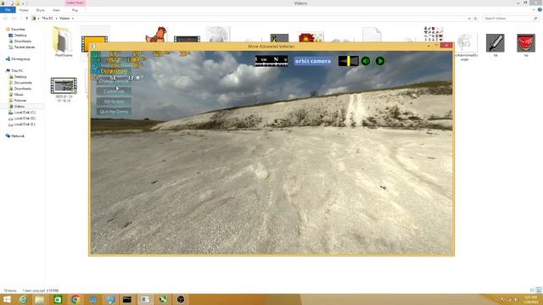Select the rooster image file
The width and height of the screenshot is (543, 305).
pyautogui.click(x=156, y=35)
